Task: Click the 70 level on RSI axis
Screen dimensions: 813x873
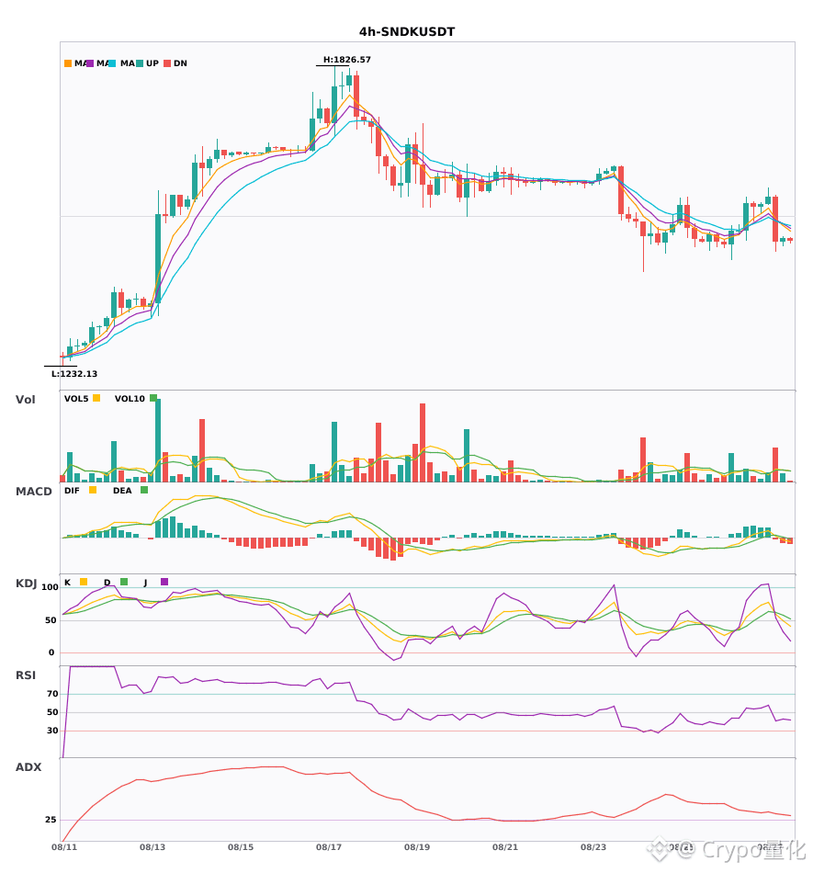Action: click(x=52, y=694)
